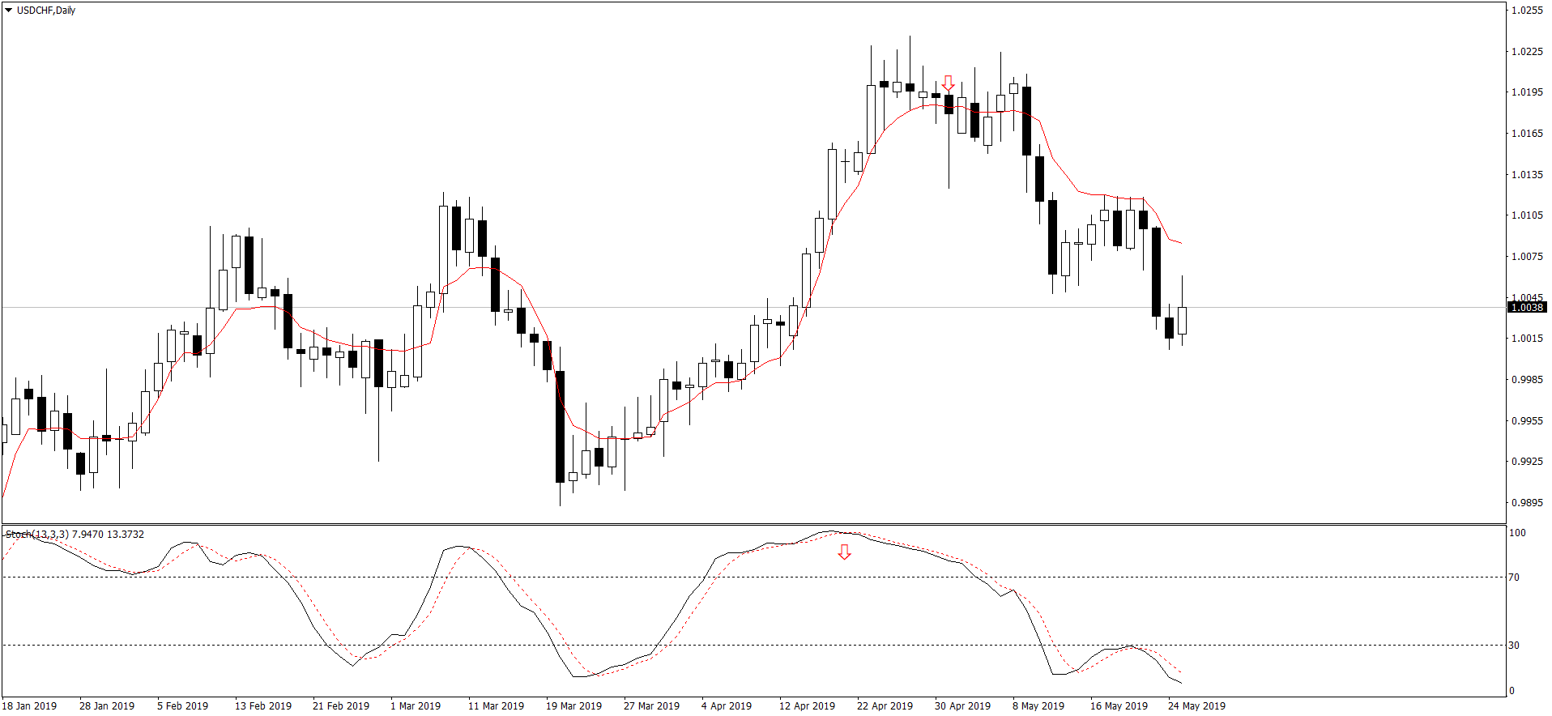Screen dimensions: 1552x716
Task: Click the 8 May 2019 date label
Action: (x=1038, y=706)
